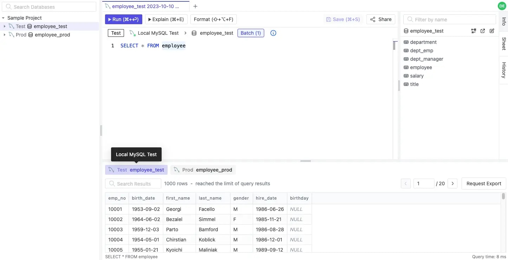Open schema diagram icon for employee_test

474,31
